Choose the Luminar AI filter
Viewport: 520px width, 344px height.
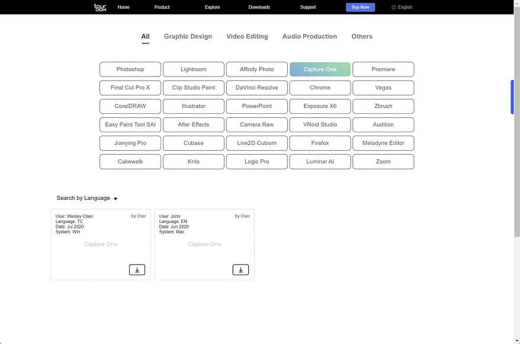pos(320,162)
